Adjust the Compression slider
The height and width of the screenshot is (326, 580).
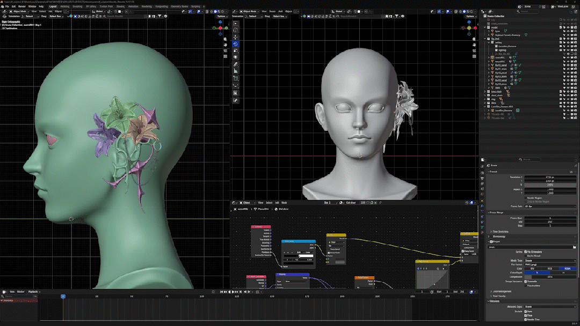click(x=550, y=277)
